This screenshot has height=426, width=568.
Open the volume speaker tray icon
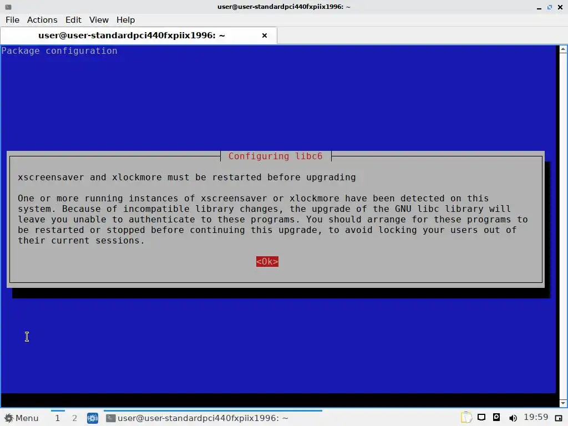click(x=513, y=418)
